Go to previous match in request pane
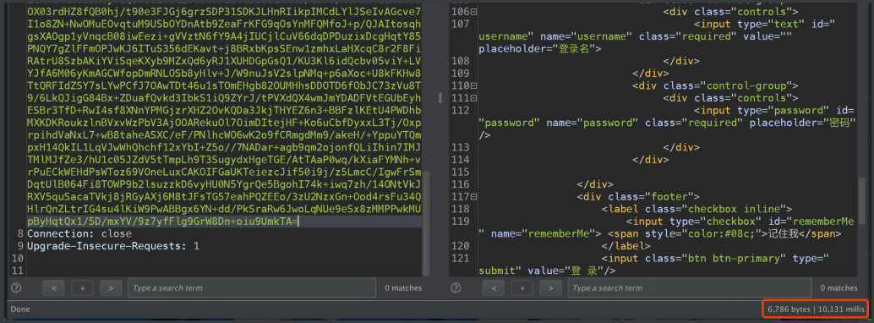The width and height of the screenshot is (874, 323). [x=53, y=287]
